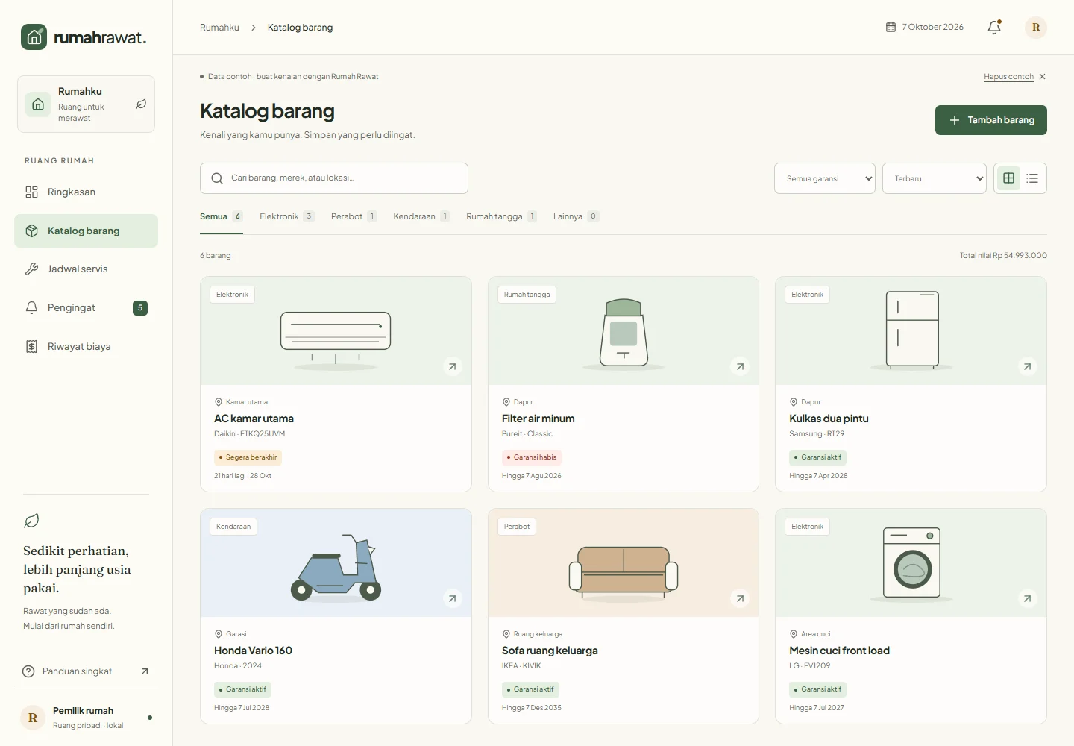The width and height of the screenshot is (1074, 746).
Task: Switch to grid view layout
Action: (1009, 178)
